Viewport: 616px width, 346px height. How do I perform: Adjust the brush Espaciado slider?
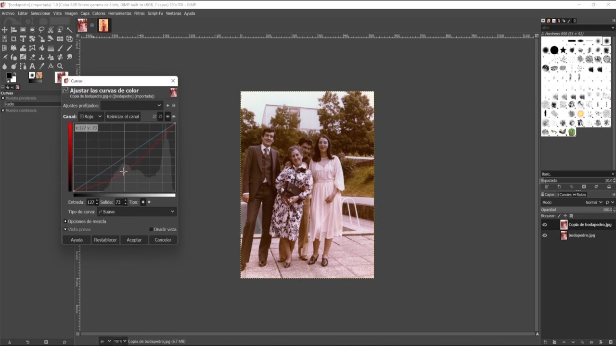(x=577, y=180)
